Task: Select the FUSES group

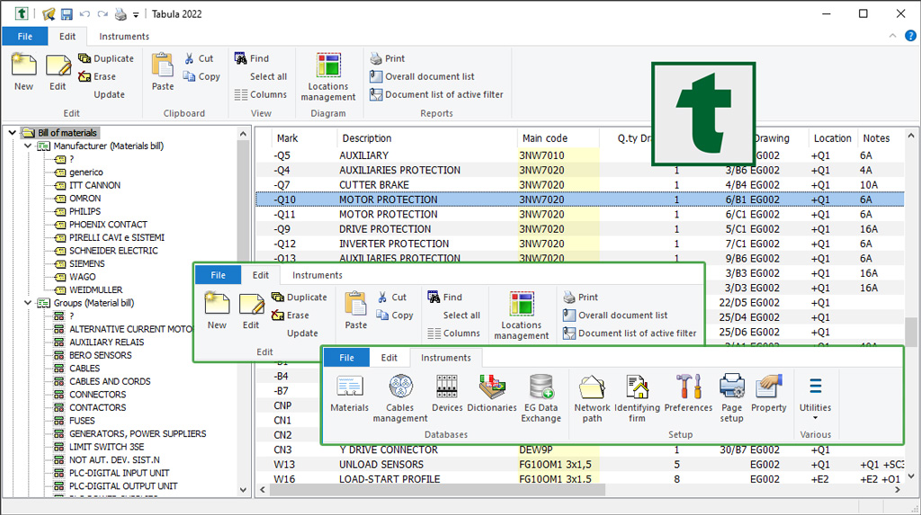Action: tap(82, 421)
